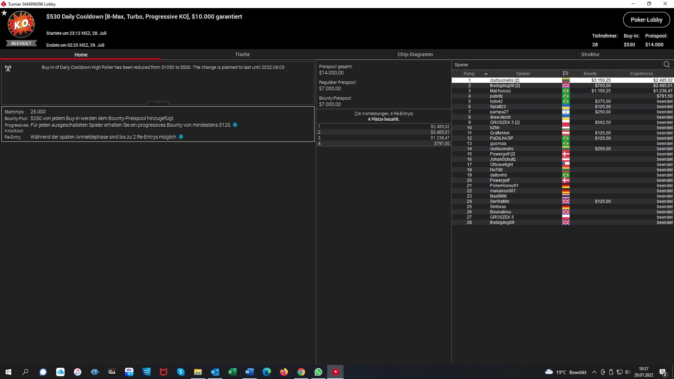Click fourth place payout $791,50 row
The height and width of the screenshot is (379, 674).
pyautogui.click(x=384, y=144)
